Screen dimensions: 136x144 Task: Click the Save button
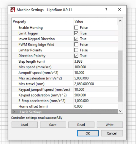tap(53, 125)
